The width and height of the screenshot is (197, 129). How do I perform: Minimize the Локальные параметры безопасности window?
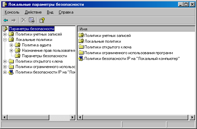(x=180, y=4)
